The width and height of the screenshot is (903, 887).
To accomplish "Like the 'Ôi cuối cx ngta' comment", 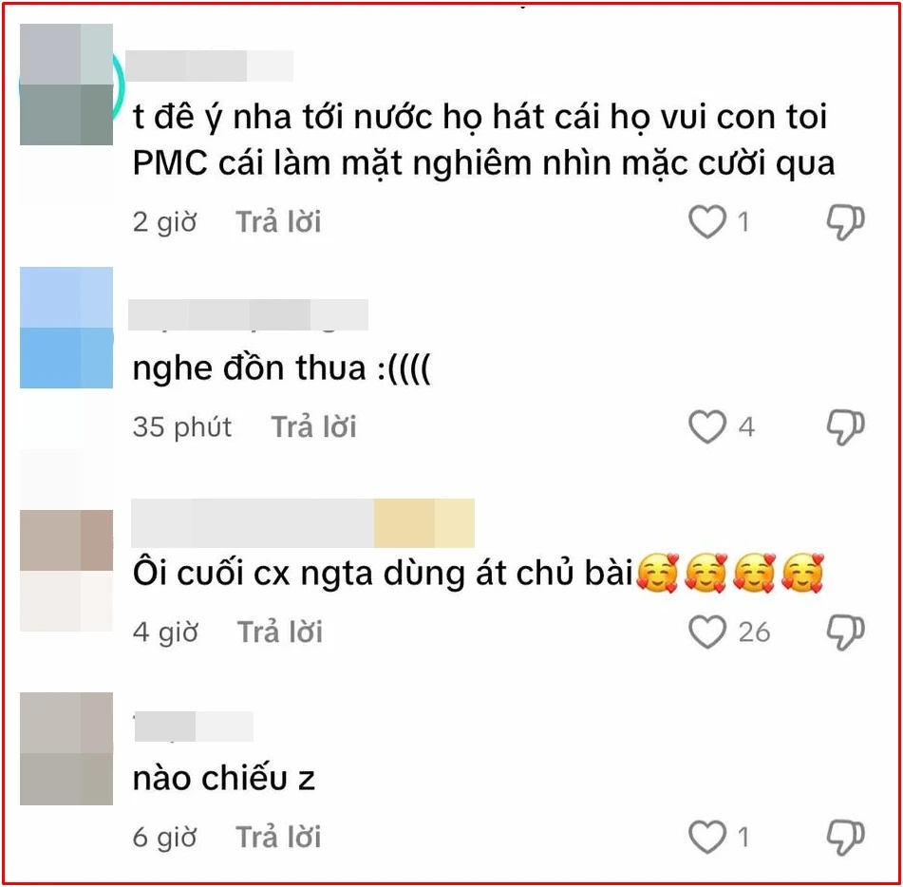I will (x=707, y=632).
